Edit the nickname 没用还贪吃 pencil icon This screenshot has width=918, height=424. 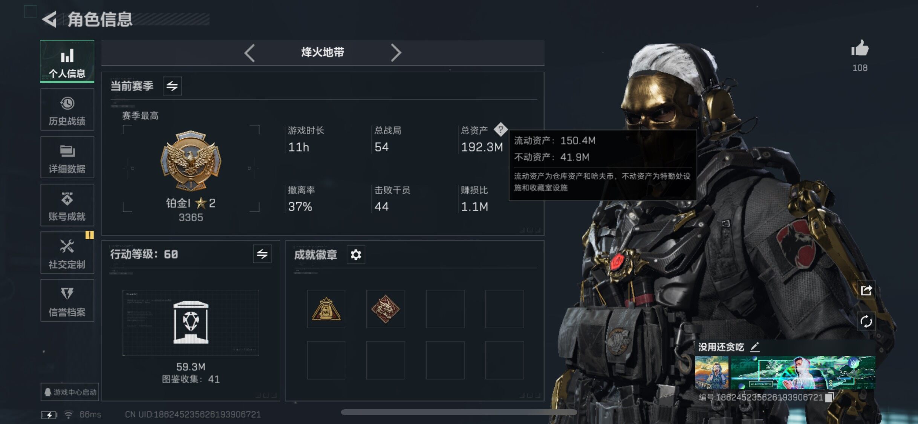pos(755,347)
